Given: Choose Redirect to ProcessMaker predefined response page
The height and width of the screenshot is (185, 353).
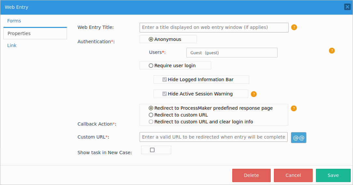Looking at the screenshot, I should [x=151, y=108].
